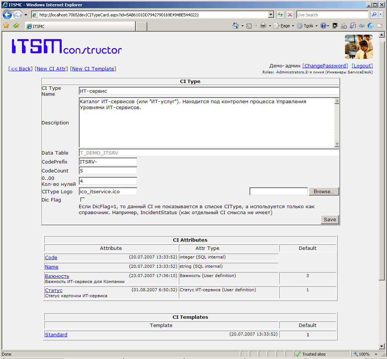The width and height of the screenshot is (387, 359).
Task: Click the cursor-in-brackets toolbar icon
Action: point(362,26)
